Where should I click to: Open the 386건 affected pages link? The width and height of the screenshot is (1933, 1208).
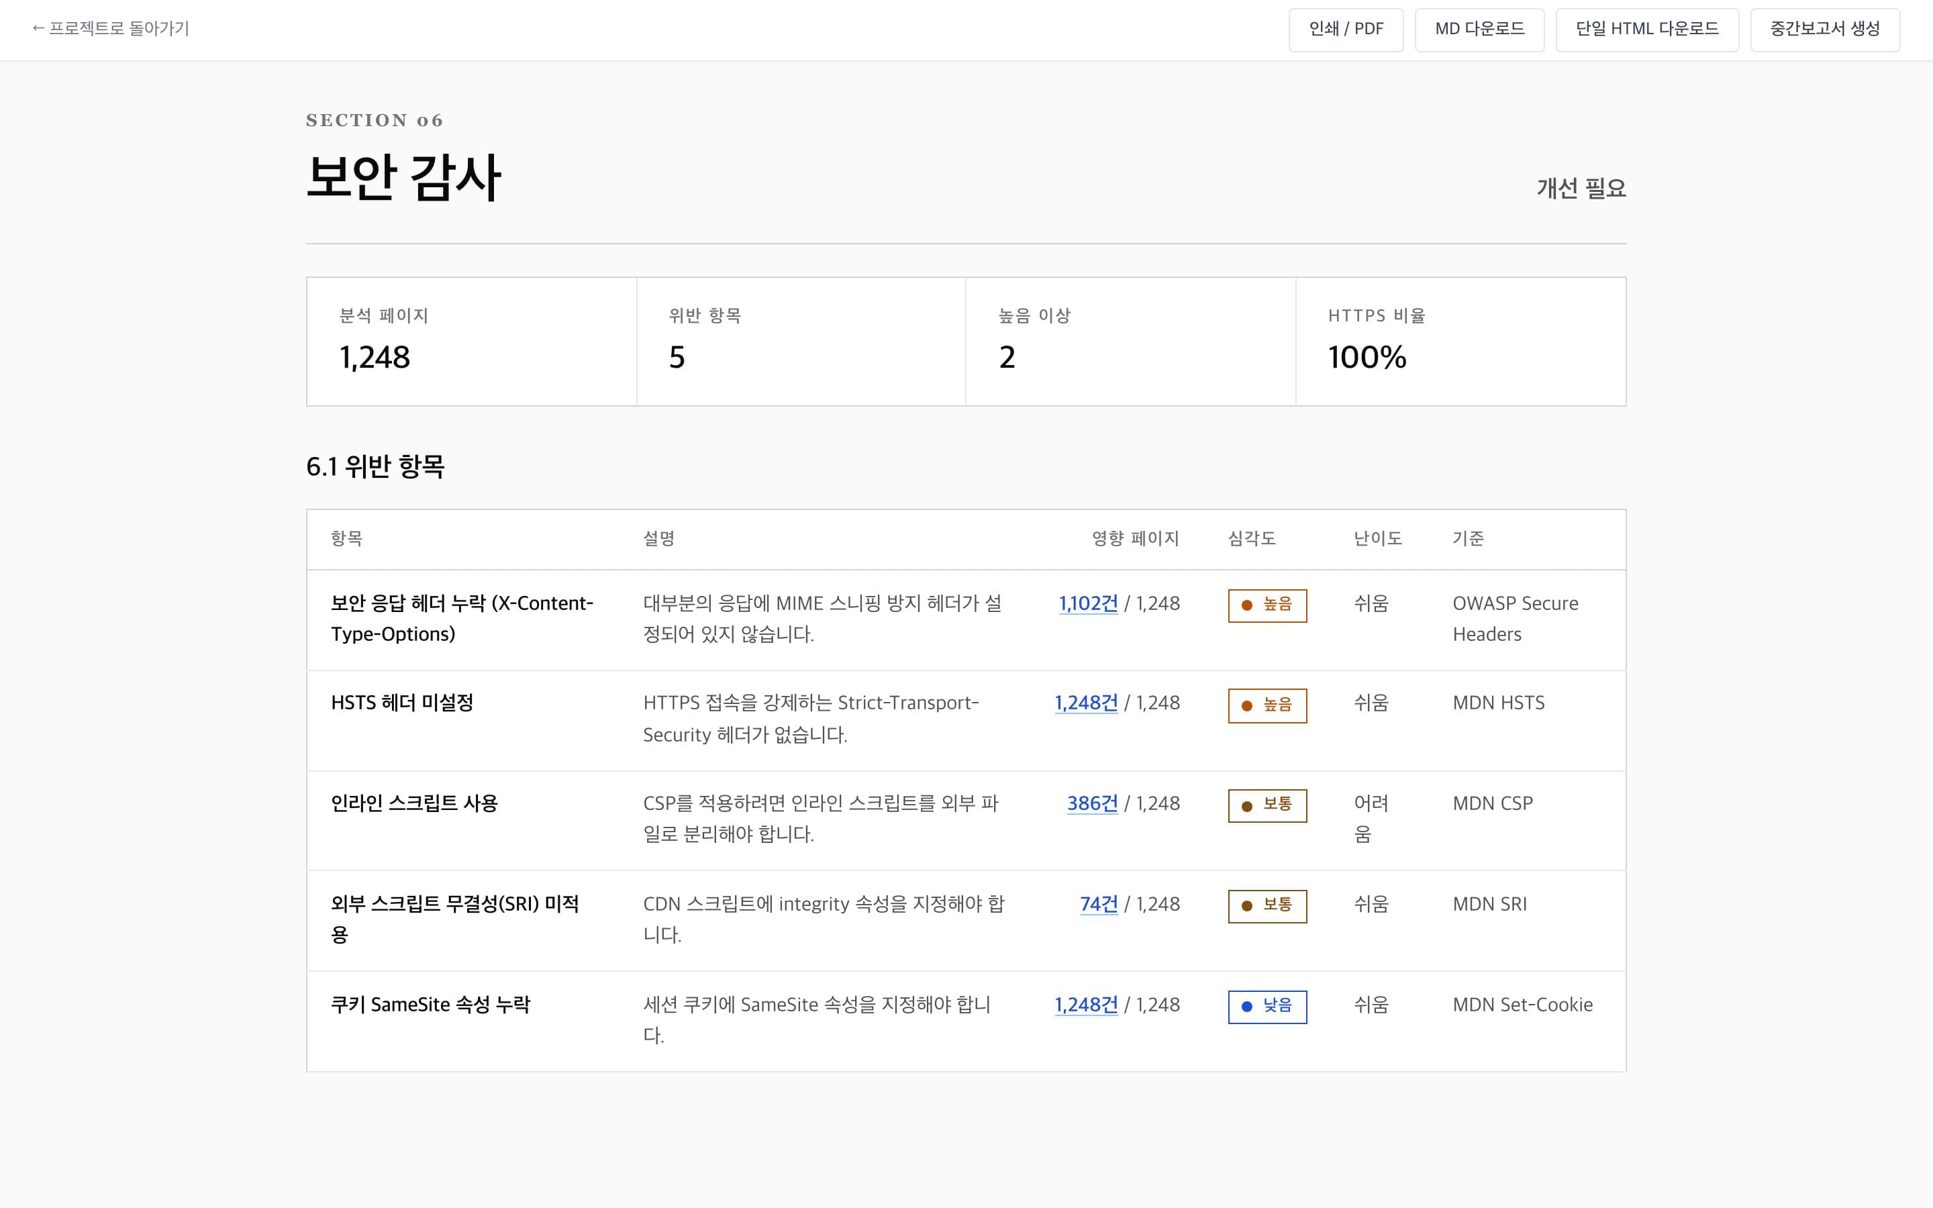(1092, 804)
